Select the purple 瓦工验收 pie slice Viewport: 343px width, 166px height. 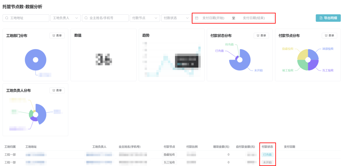pos(313,65)
